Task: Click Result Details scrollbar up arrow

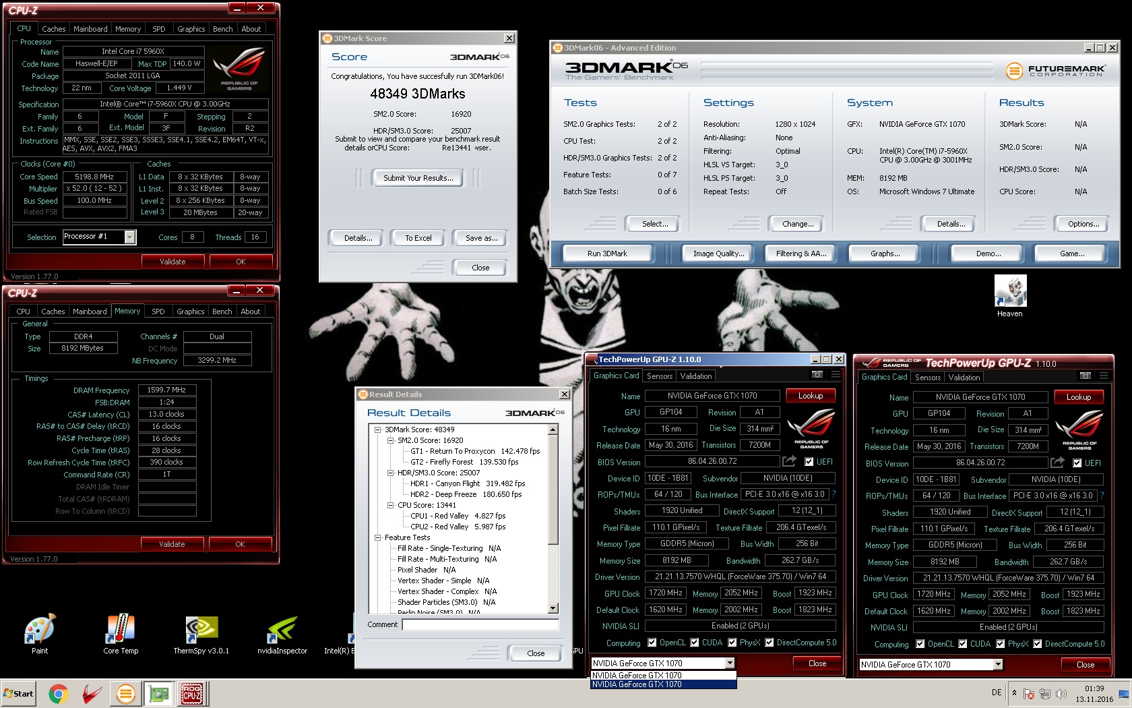Action: pyautogui.click(x=553, y=430)
